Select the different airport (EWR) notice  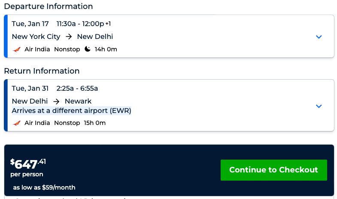71,111
